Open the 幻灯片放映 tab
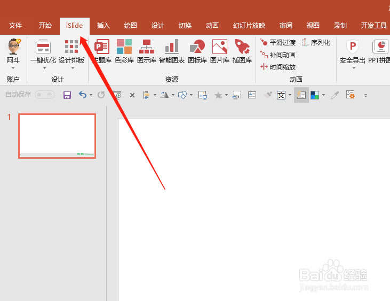Viewport: 390px width, 301px height. (x=249, y=26)
